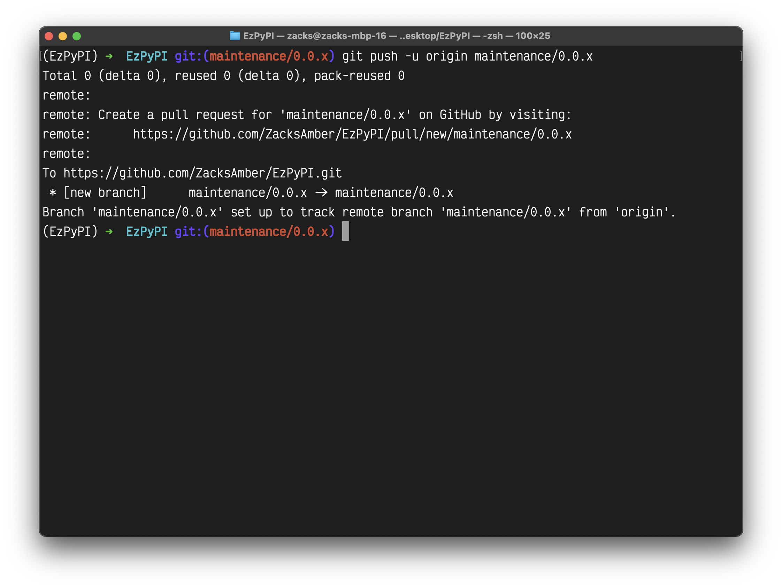The image size is (782, 588).
Task: Click the green arrow on first prompt
Action: tap(109, 56)
